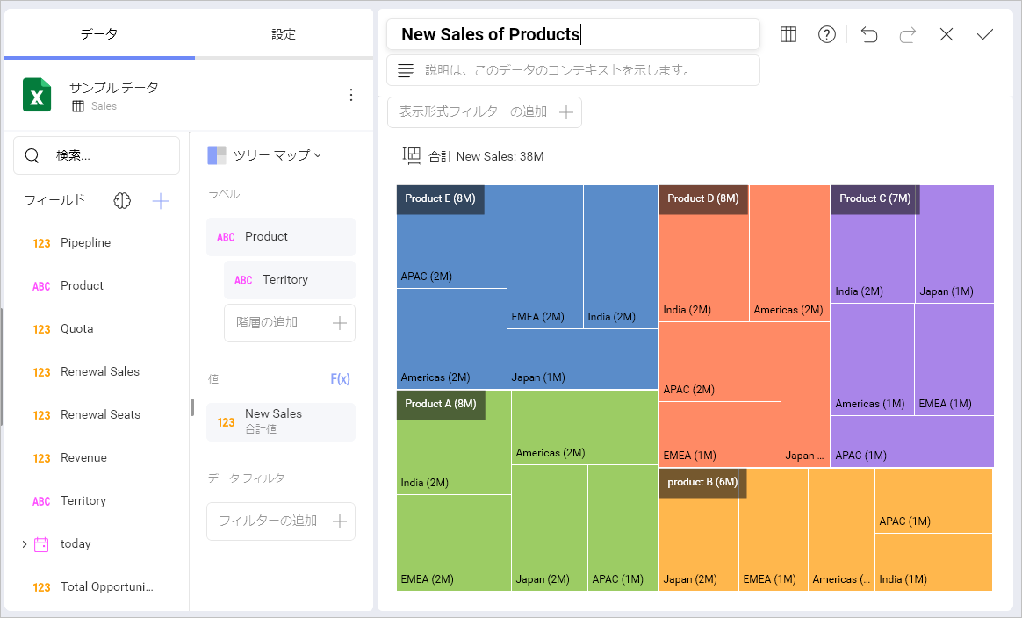Viewport: 1022px width, 618px height.
Task: Click the Sales table icon
Action: pyautogui.click(x=78, y=106)
